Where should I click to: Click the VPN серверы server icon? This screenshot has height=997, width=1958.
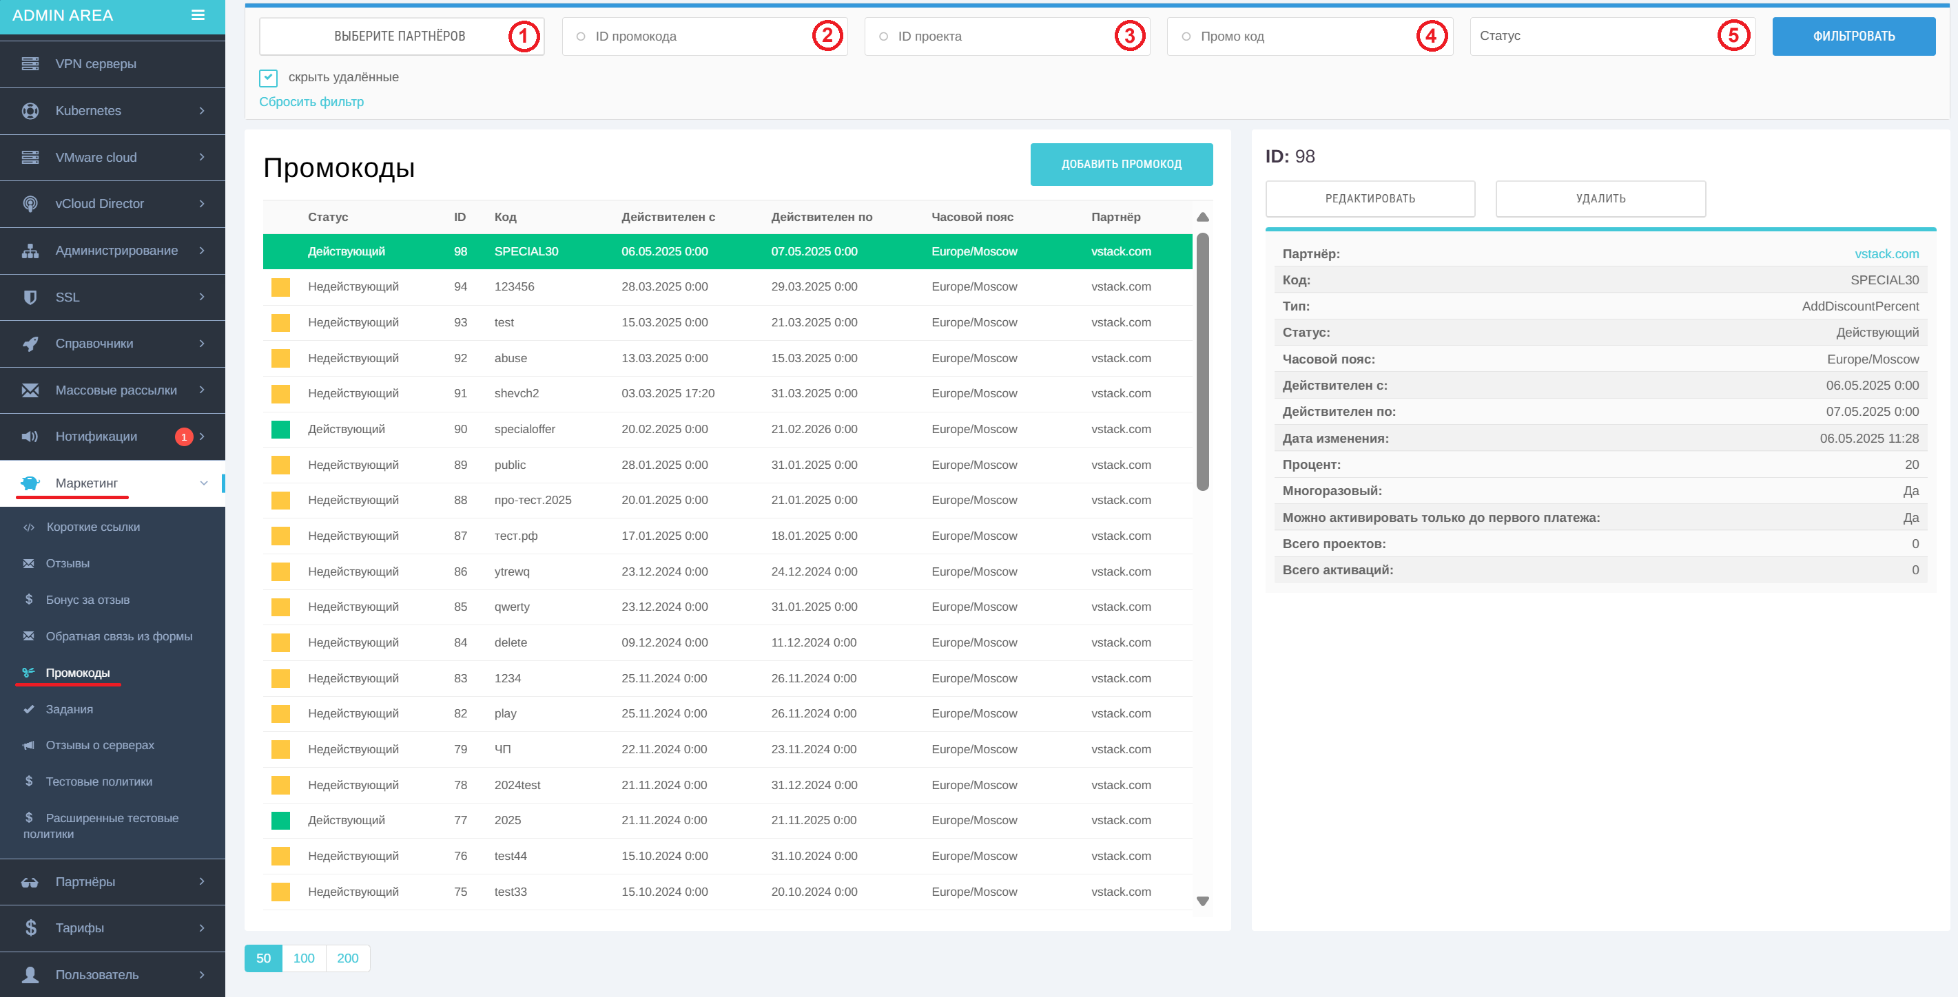click(x=30, y=64)
